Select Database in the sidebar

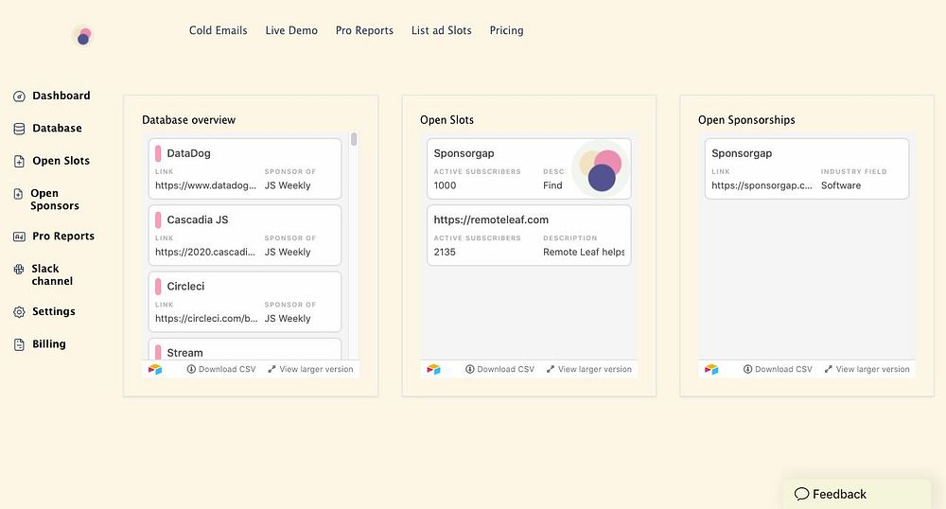(x=57, y=128)
